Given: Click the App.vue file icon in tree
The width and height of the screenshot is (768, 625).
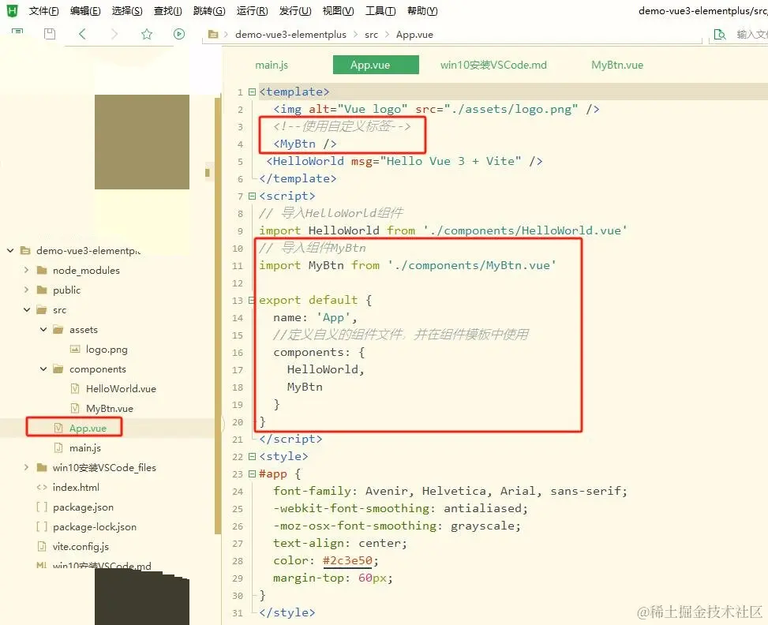Looking at the screenshot, I should coord(58,428).
